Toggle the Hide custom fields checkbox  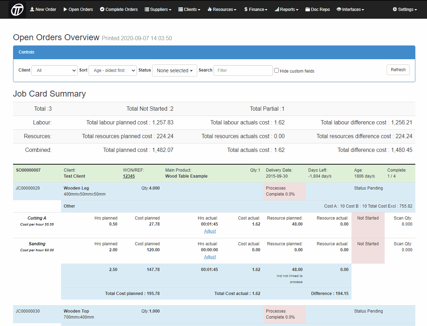[276, 70]
